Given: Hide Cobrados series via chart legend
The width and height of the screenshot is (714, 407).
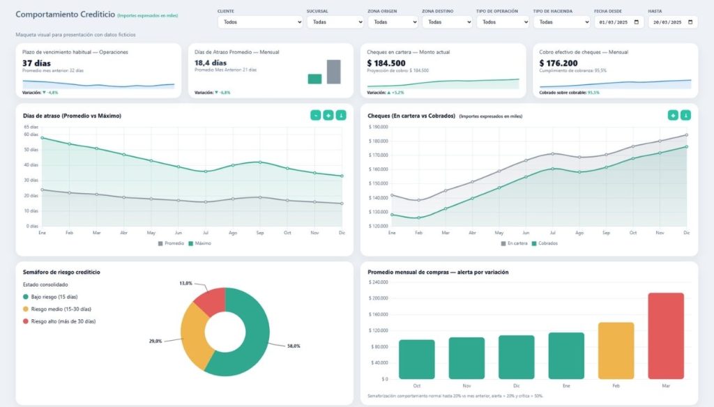Looking at the screenshot, I should pos(544,243).
